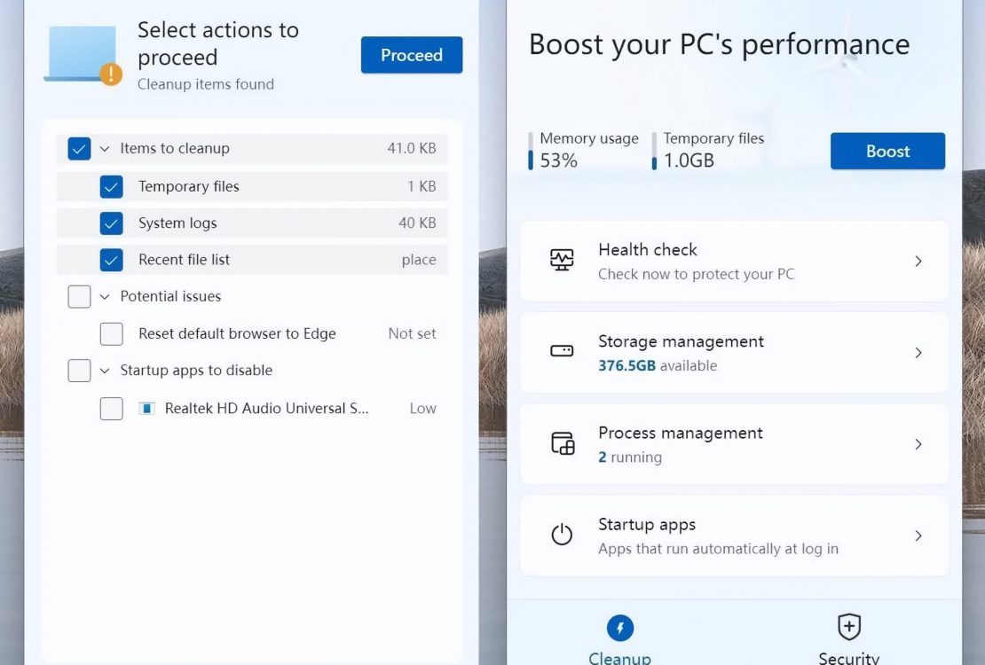The width and height of the screenshot is (985, 665).
Task: Open Process management via its arrow
Action: (918, 444)
